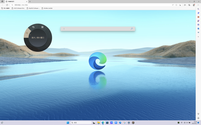Click the dial center 放大 / 缩小窗口
Screen dimensions: 201x125
click(x=38, y=38)
